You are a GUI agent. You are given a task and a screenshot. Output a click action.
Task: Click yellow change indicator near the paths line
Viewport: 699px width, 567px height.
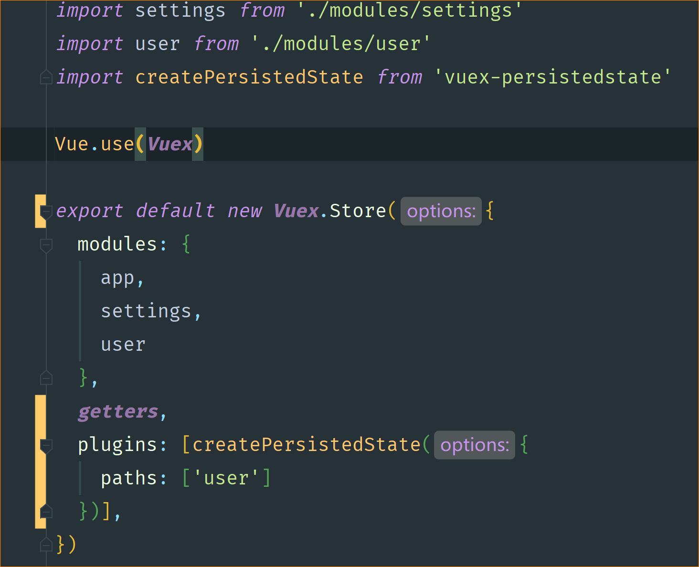(x=40, y=477)
